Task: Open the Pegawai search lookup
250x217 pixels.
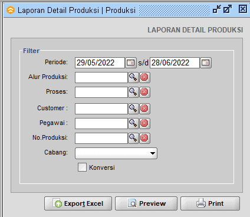Action: click(x=133, y=123)
